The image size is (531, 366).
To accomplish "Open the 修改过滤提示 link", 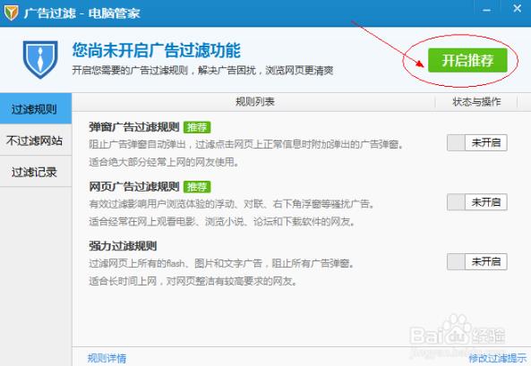I will tap(498, 358).
